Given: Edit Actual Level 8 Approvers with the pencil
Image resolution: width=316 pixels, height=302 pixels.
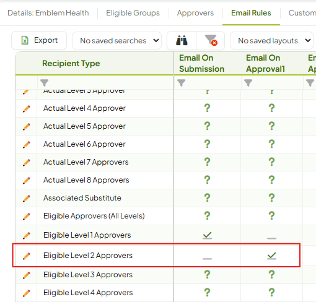Looking at the screenshot, I should click(x=26, y=180).
